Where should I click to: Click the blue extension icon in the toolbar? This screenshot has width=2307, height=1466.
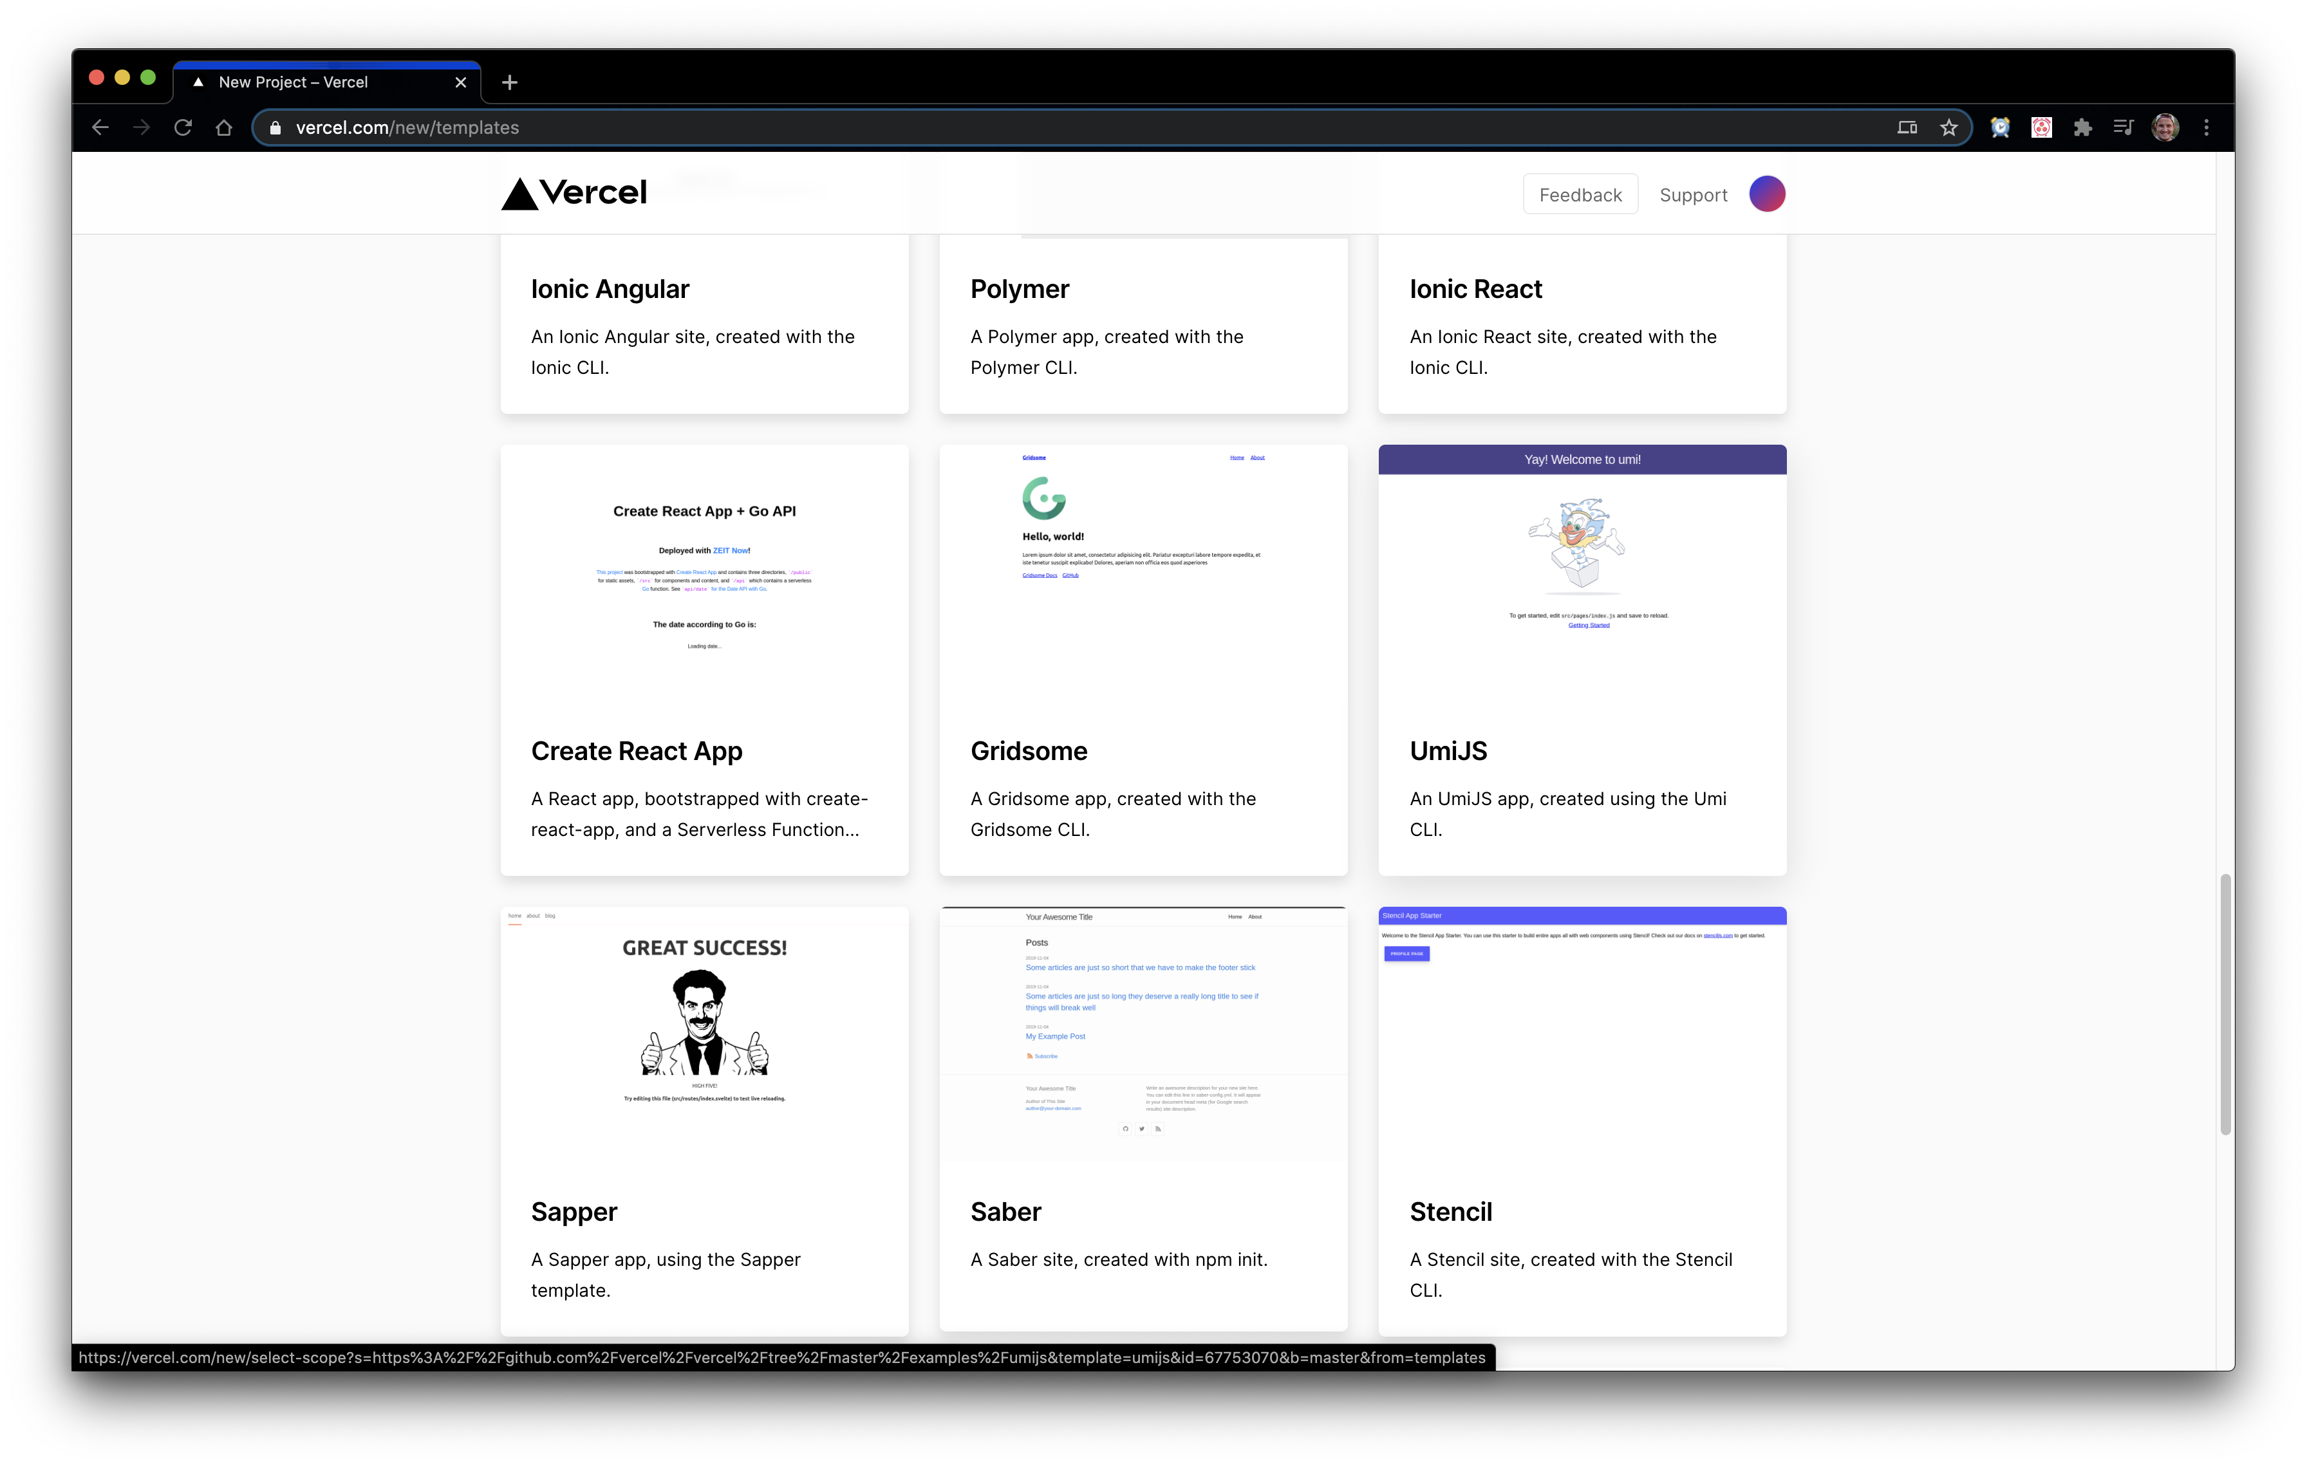pos(2001,127)
